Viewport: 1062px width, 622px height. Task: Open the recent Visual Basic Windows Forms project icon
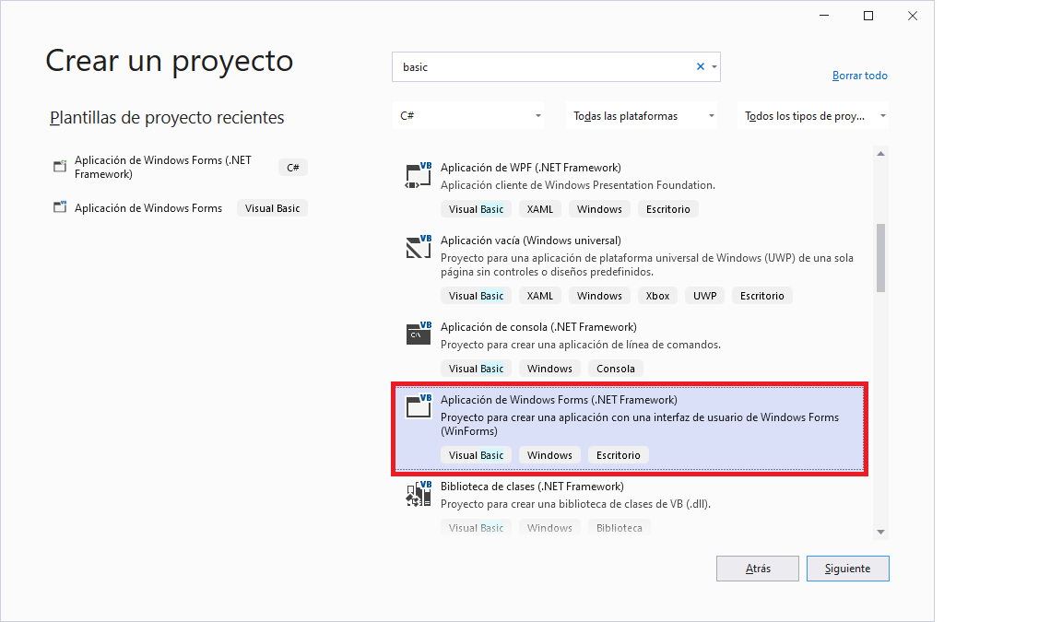(58, 207)
